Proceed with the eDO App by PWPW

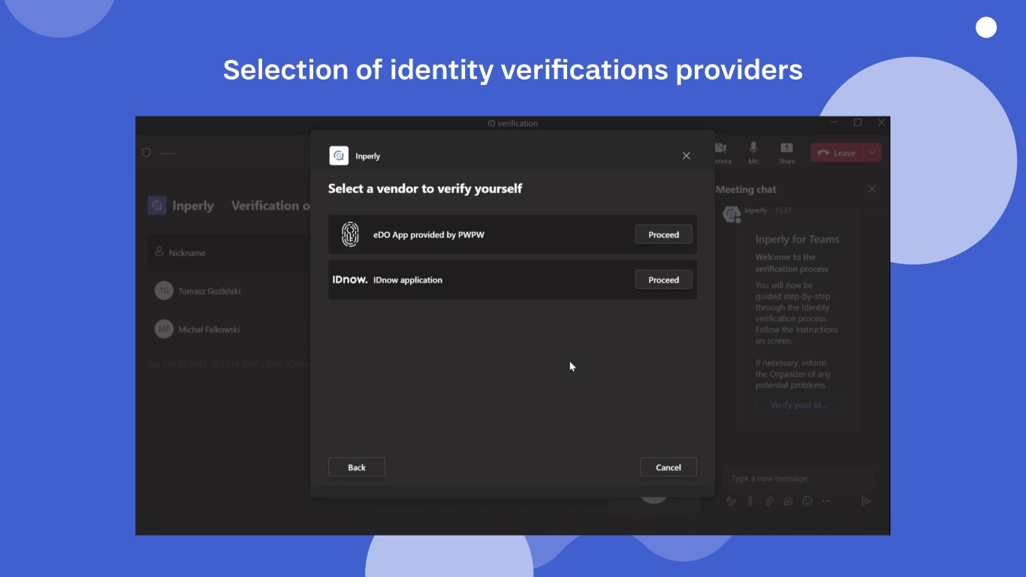coord(664,234)
